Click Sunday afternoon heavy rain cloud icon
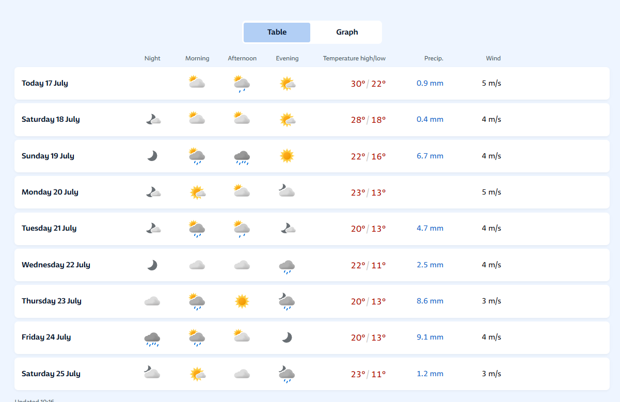 242,156
